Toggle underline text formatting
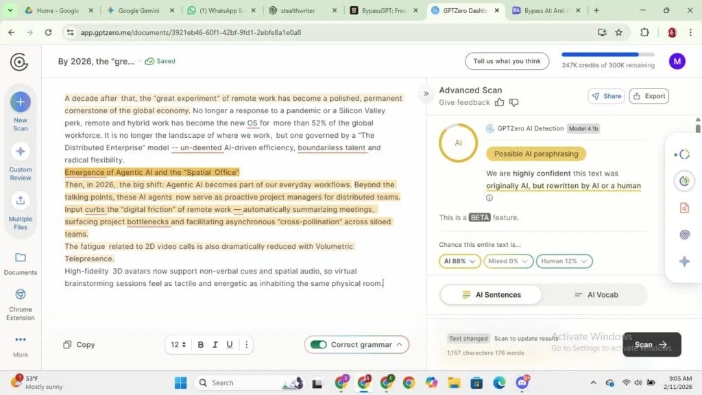 click(x=230, y=344)
